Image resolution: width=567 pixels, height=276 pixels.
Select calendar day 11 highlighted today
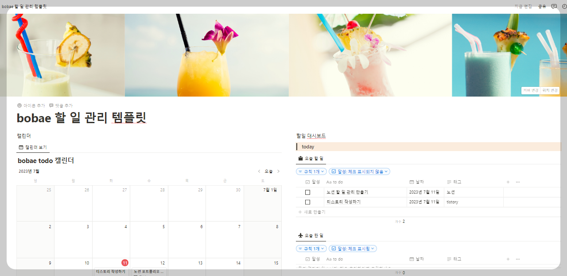125,263
